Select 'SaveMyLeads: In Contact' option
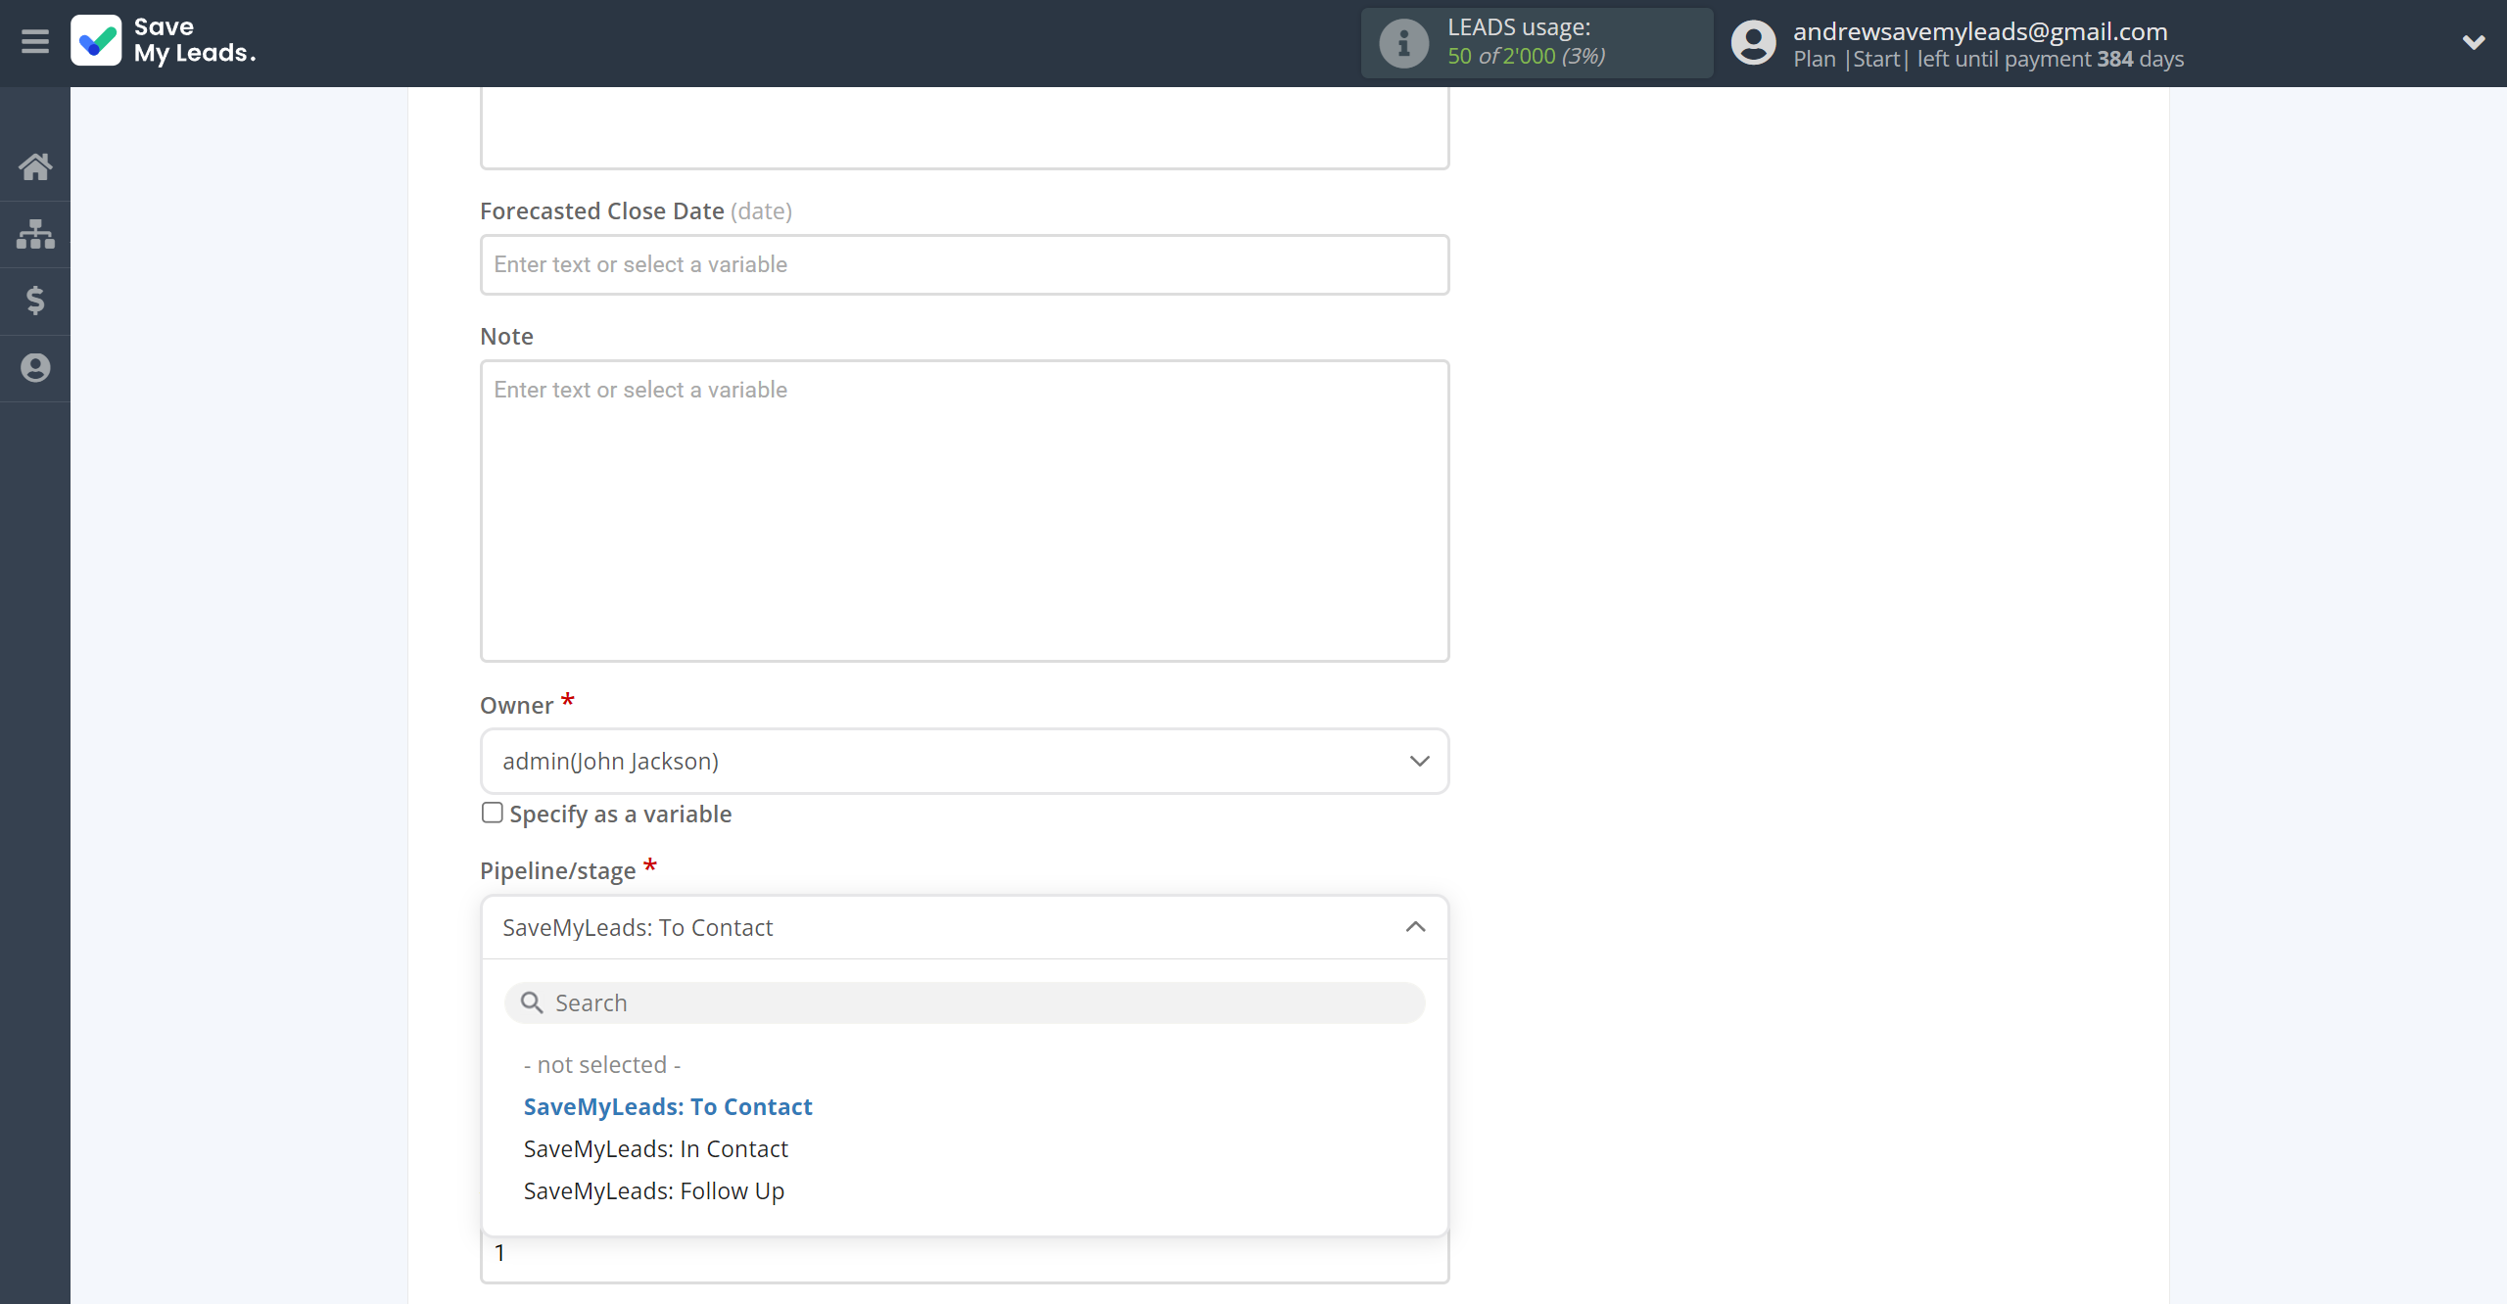Screen dimensions: 2507x1304 click(x=655, y=1149)
